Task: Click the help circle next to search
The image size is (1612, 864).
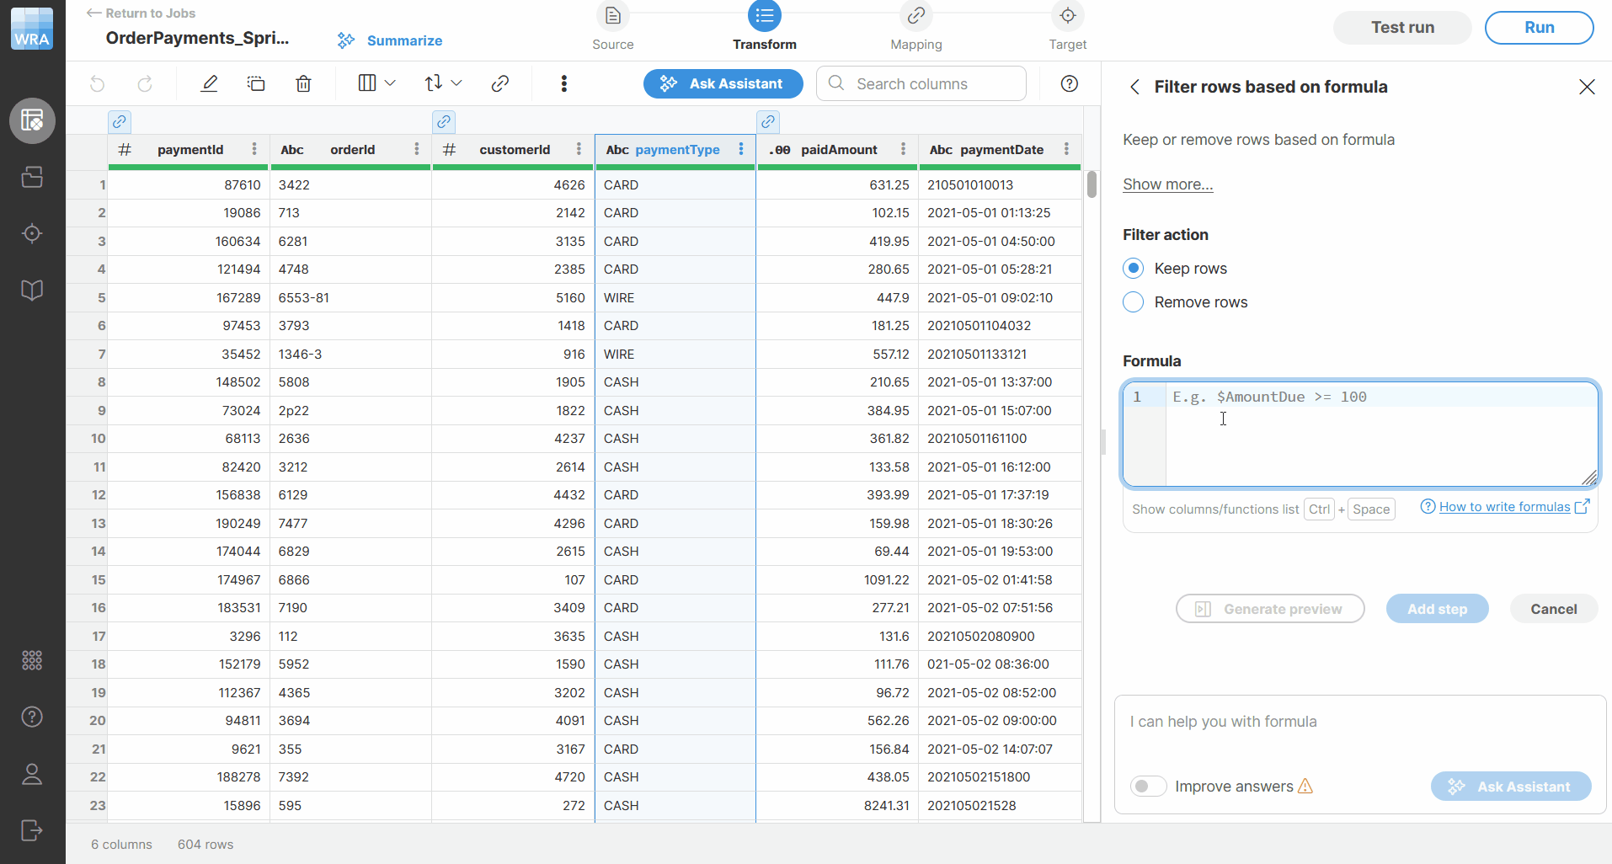Action: coord(1070,83)
